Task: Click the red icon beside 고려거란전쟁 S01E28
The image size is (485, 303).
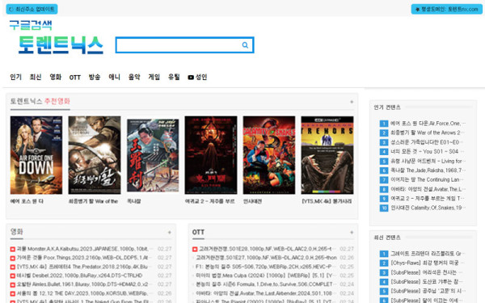Action: (195, 249)
